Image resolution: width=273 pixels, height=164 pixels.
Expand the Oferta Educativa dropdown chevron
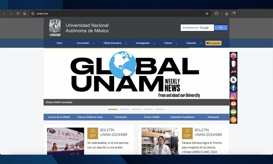(x=126, y=44)
